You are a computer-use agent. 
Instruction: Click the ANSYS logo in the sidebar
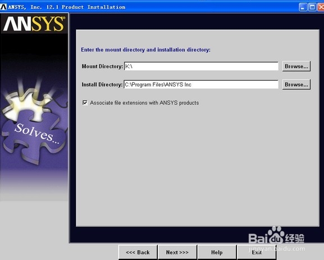pyautogui.click(x=34, y=24)
